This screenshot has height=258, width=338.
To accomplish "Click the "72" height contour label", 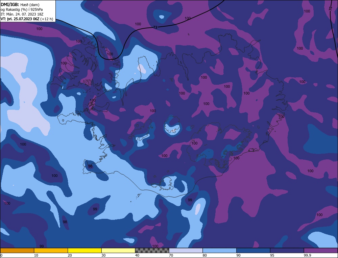I will [155, 27].
